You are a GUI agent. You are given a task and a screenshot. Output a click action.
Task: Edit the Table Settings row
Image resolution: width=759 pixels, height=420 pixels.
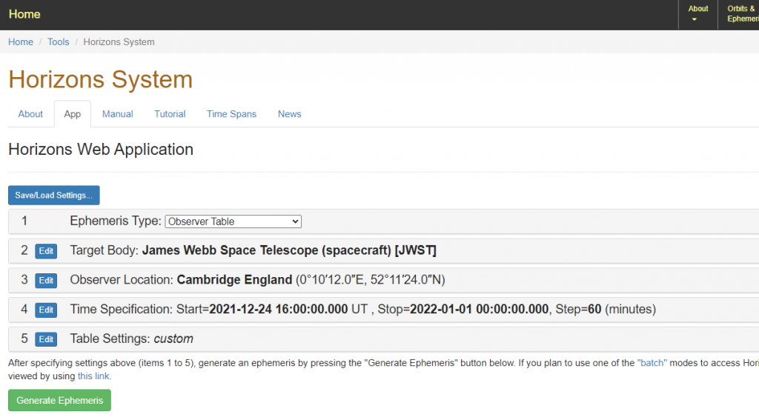point(46,339)
